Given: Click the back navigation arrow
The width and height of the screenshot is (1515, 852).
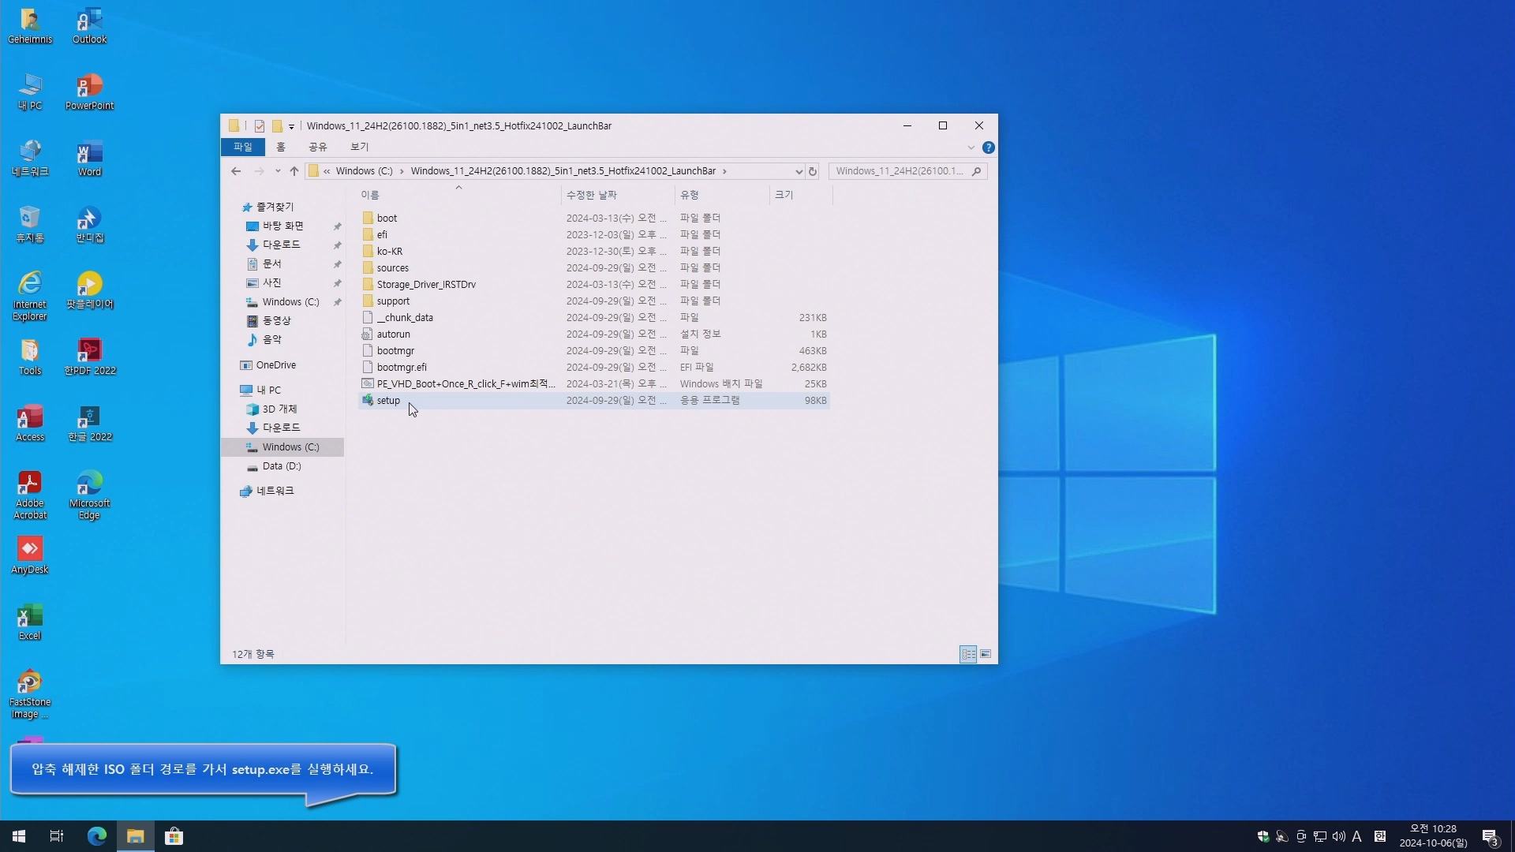Looking at the screenshot, I should point(236,171).
